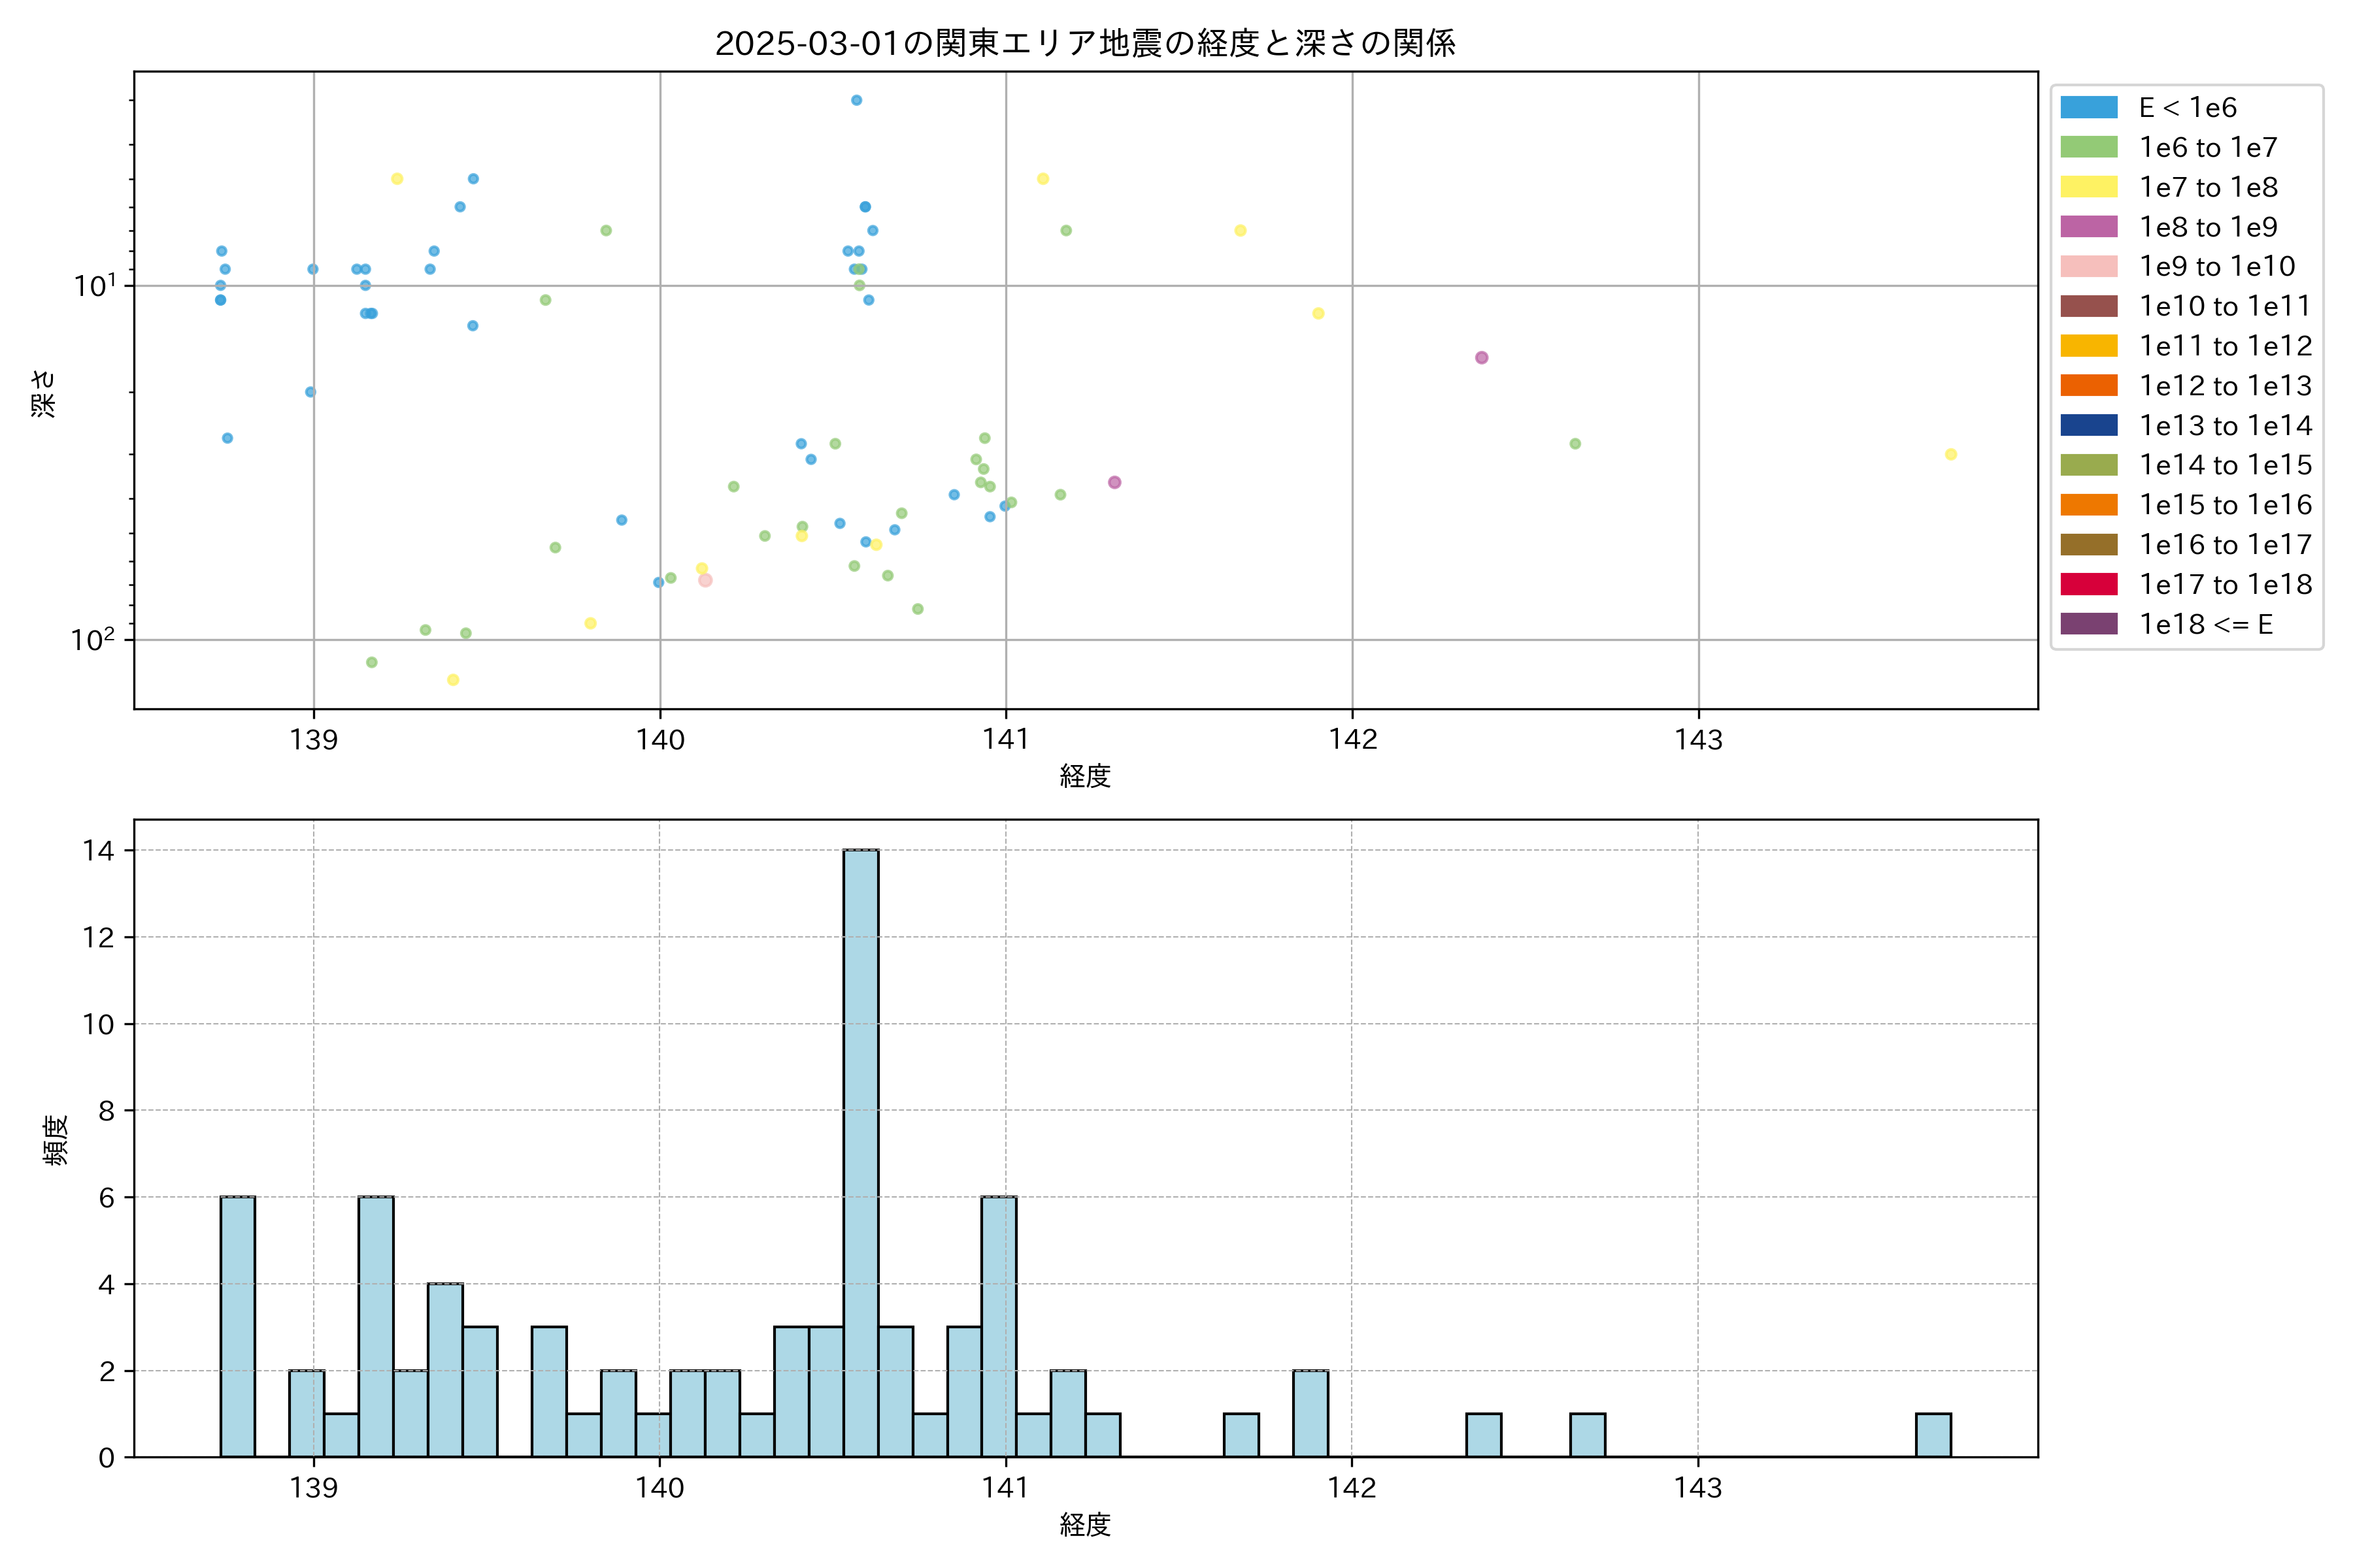Click the pink 1e9 to 1e10 legend swatch
This screenshot has width=2353, height=1568.
tap(2088, 267)
